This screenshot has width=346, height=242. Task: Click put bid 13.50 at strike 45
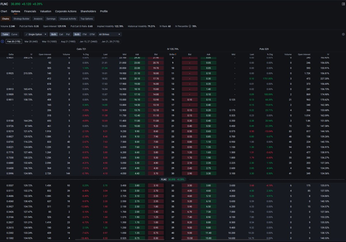click(190, 238)
